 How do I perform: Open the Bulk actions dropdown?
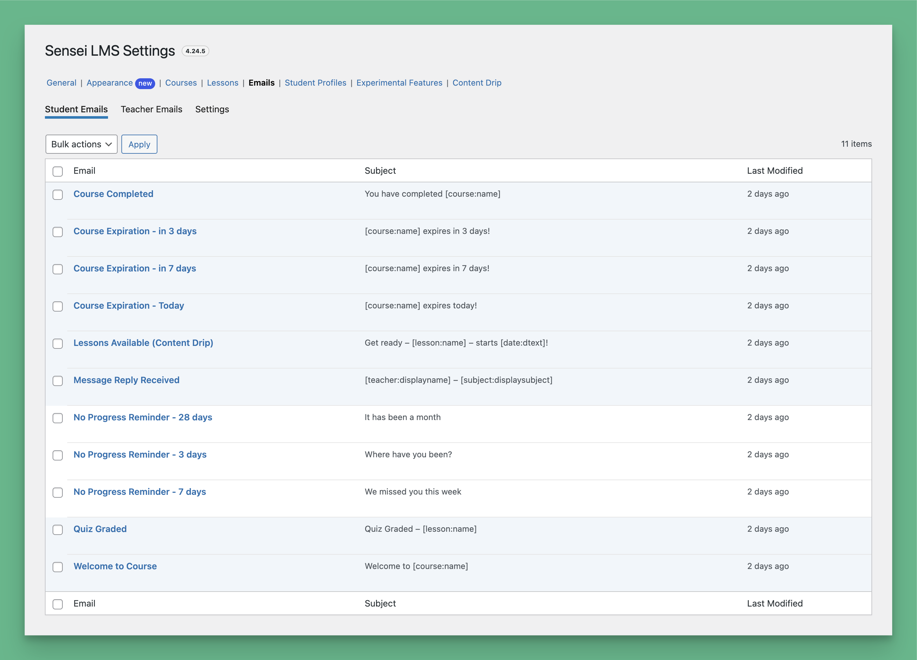click(81, 144)
